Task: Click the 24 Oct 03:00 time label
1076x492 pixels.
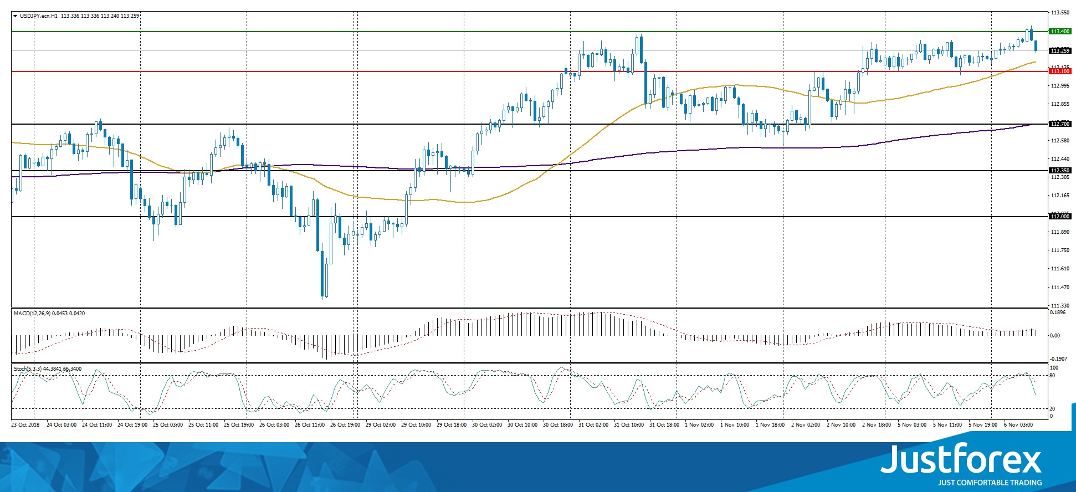Action: click(62, 425)
